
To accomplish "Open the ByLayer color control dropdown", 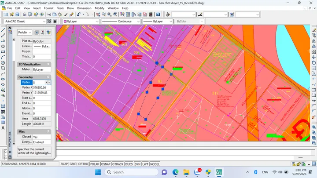I will 97,21.
